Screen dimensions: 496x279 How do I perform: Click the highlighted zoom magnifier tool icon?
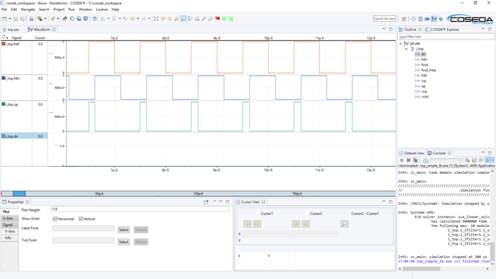point(184,19)
